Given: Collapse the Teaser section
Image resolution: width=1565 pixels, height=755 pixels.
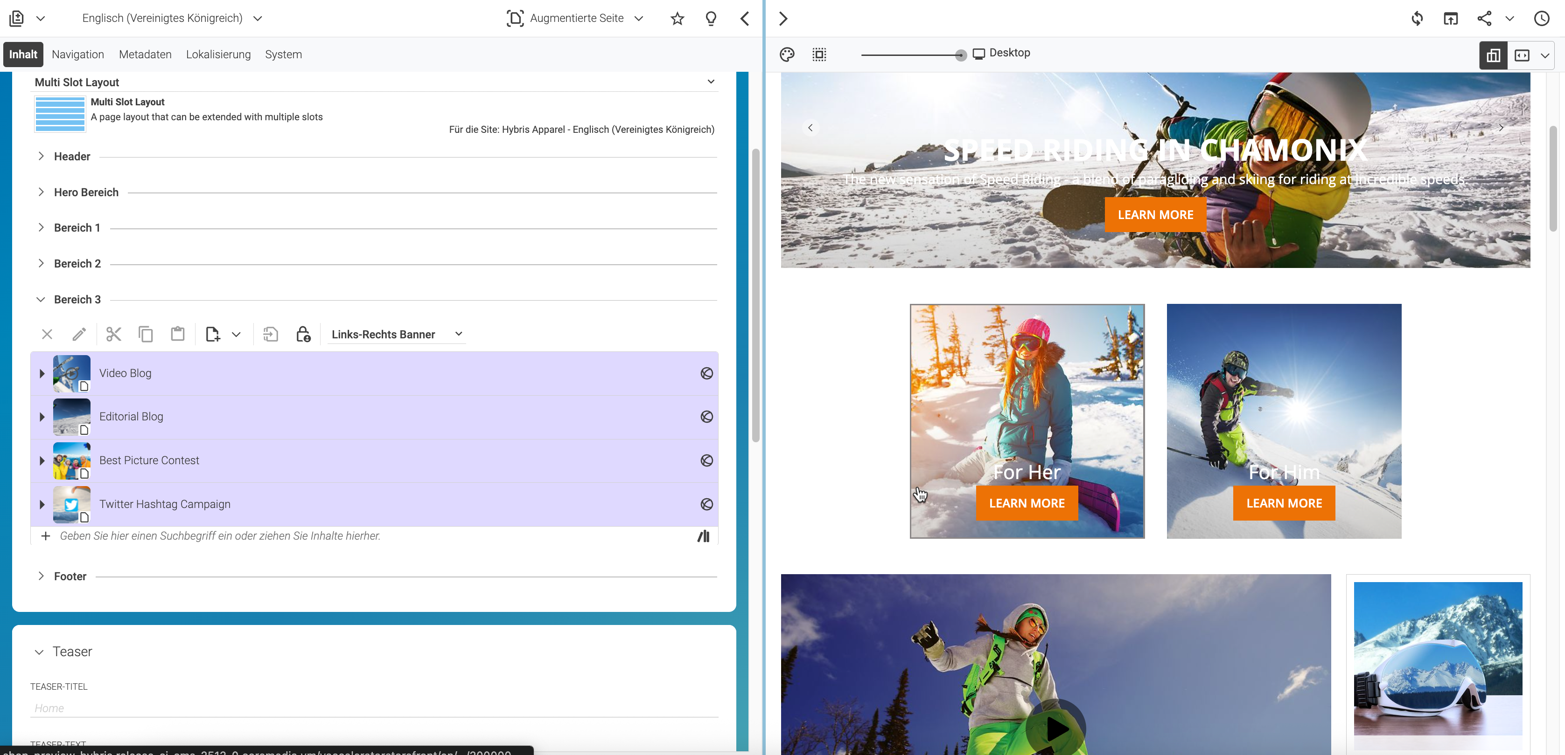Looking at the screenshot, I should (39, 652).
